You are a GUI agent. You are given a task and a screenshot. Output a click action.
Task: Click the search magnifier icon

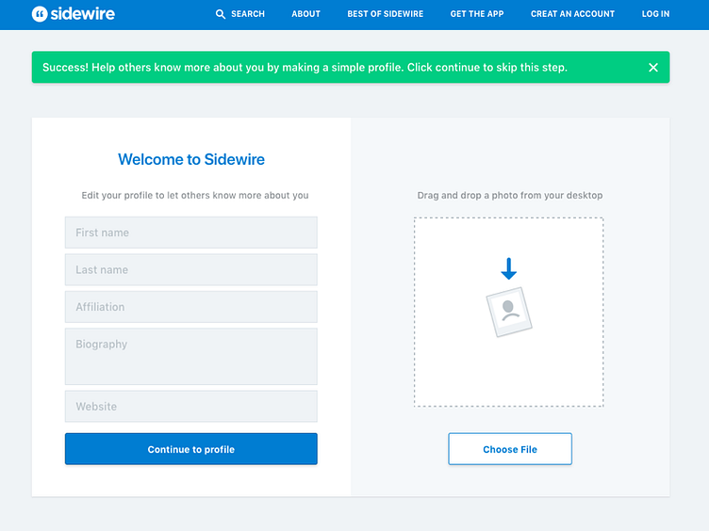[x=221, y=14]
